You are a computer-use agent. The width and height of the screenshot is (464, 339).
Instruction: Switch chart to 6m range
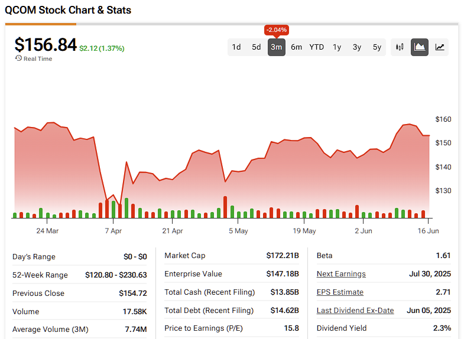click(297, 47)
